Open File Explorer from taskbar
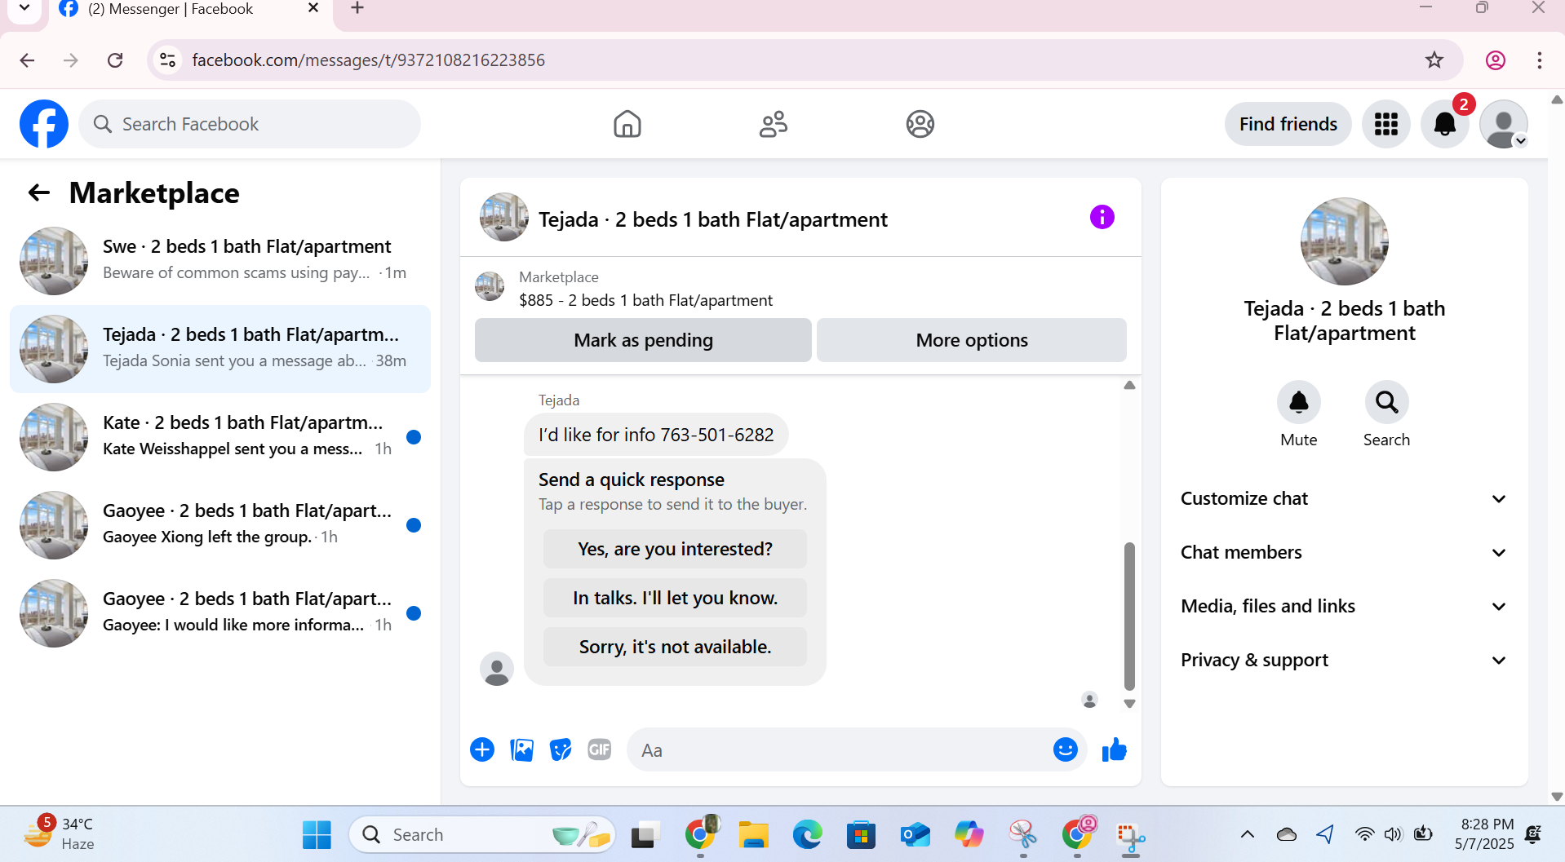 (753, 834)
